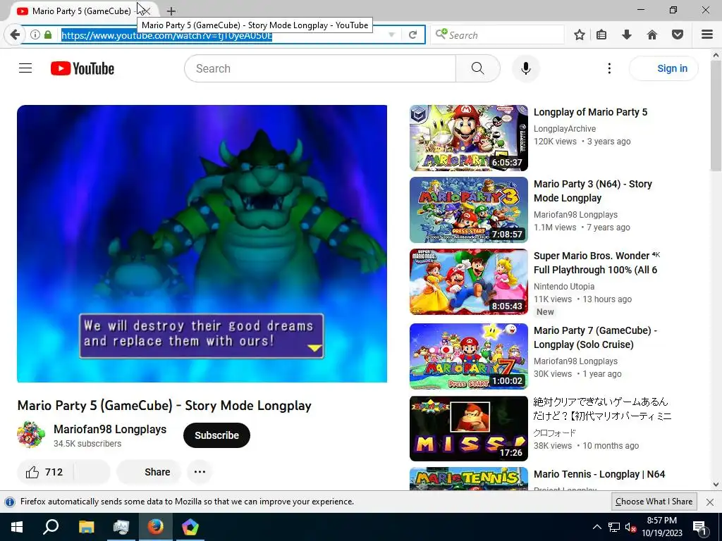View secure connection padlock details
This screenshot has width=722, height=541.
point(48,35)
